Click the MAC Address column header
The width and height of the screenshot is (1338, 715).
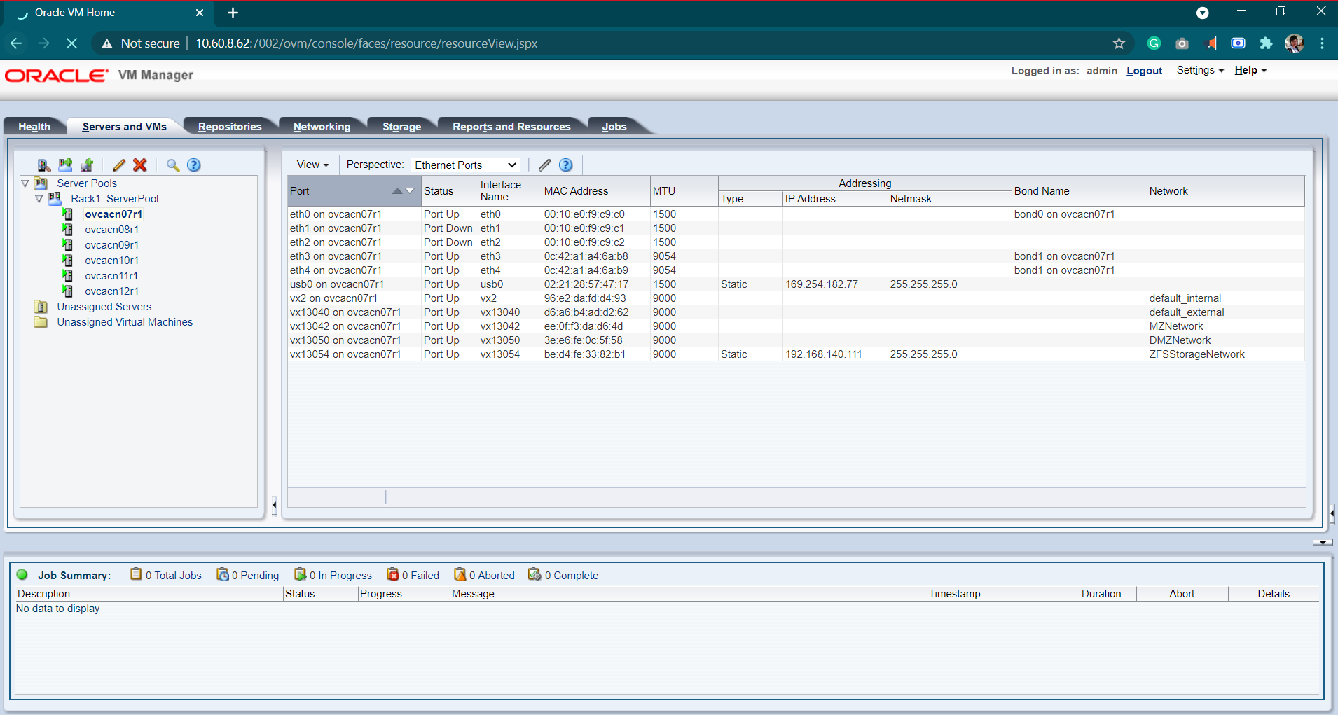(x=596, y=191)
